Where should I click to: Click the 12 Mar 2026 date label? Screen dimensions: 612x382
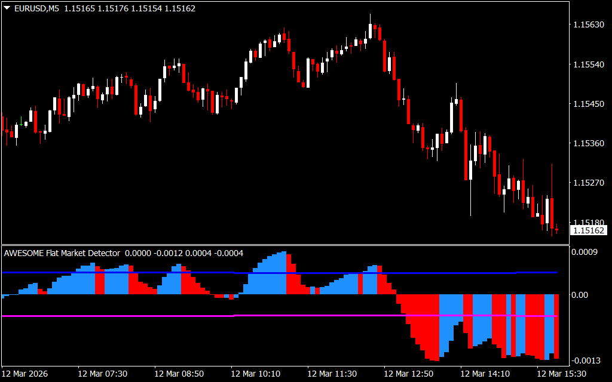(x=26, y=374)
